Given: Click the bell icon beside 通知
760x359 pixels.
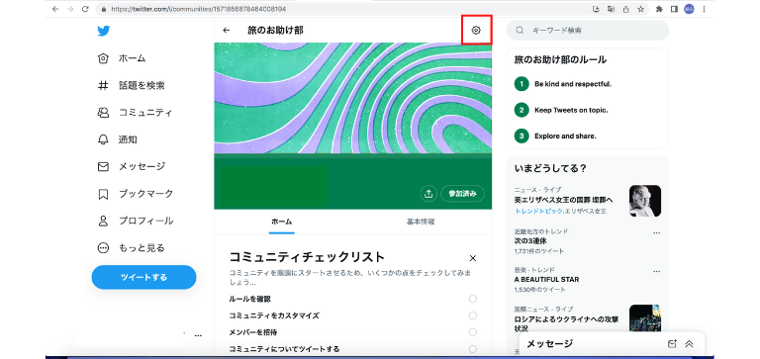Looking at the screenshot, I should (103, 140).
